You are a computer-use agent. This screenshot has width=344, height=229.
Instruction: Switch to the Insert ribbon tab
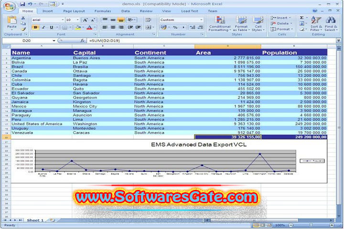point(47,11)
